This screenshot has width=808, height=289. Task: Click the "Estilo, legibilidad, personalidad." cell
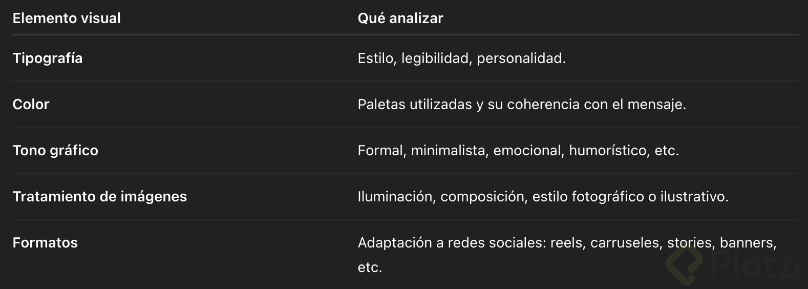click(461, 58)
